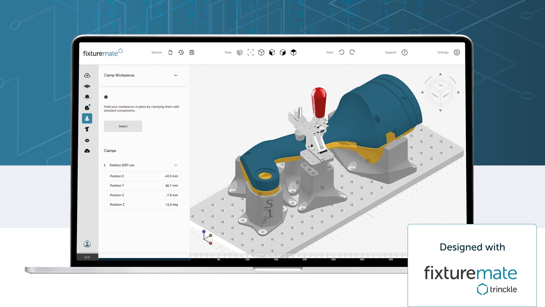Open session history clock icon
The image size is (545, 307).
pyautogui.click(x=181, y=52)
